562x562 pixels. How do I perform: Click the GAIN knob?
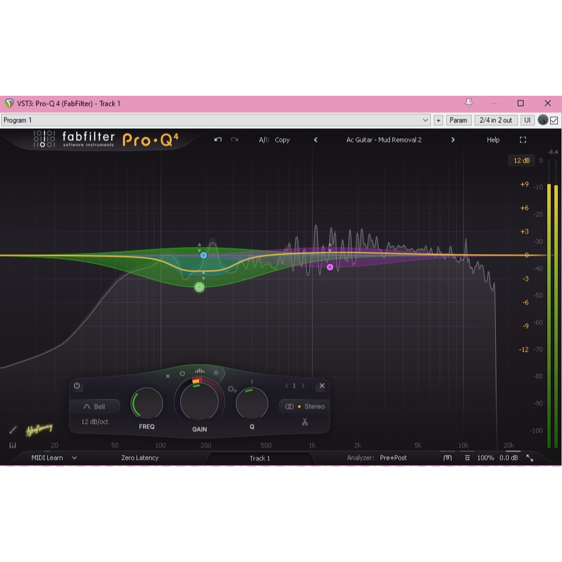pyautogui.click(x=199, y=402)
